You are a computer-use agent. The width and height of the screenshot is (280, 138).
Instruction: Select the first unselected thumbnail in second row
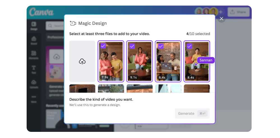(x=82, y=89)
